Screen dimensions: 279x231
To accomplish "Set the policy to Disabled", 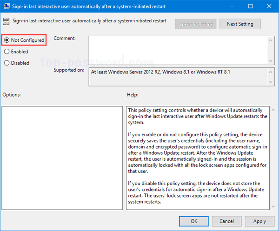I will pyautogui.click(x=7, y=63).
